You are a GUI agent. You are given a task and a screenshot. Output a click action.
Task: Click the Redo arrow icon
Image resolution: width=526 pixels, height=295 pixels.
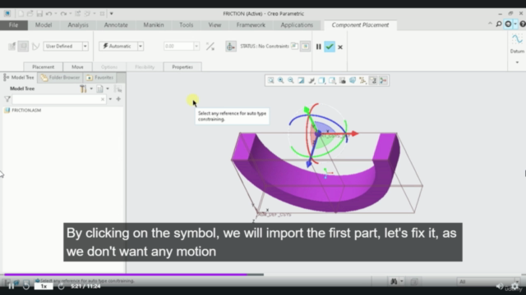[x=63, y=14]
